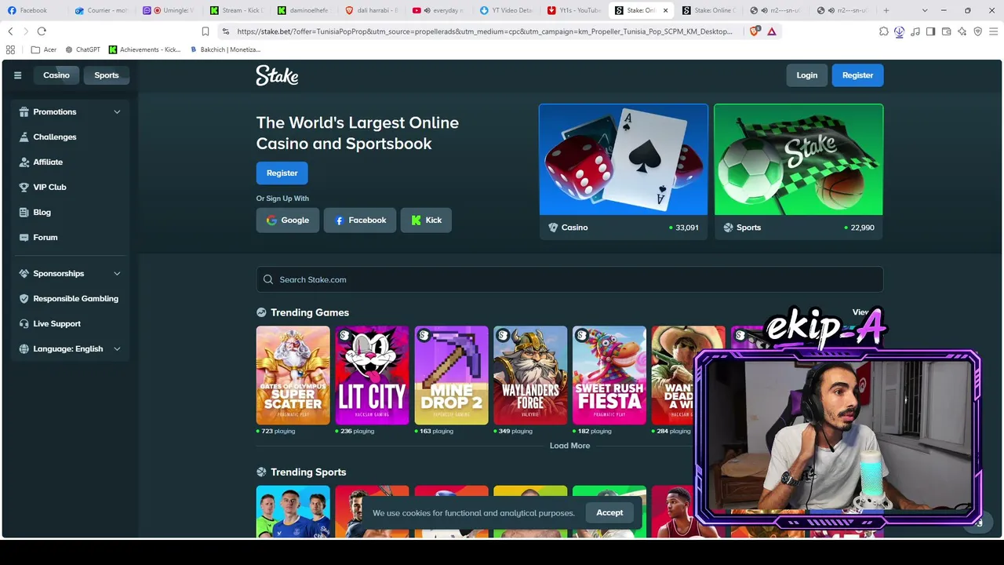Open the Gates of Olympus Super Scatter game
The image size is (1004, 565).
(x=293, y=375)
